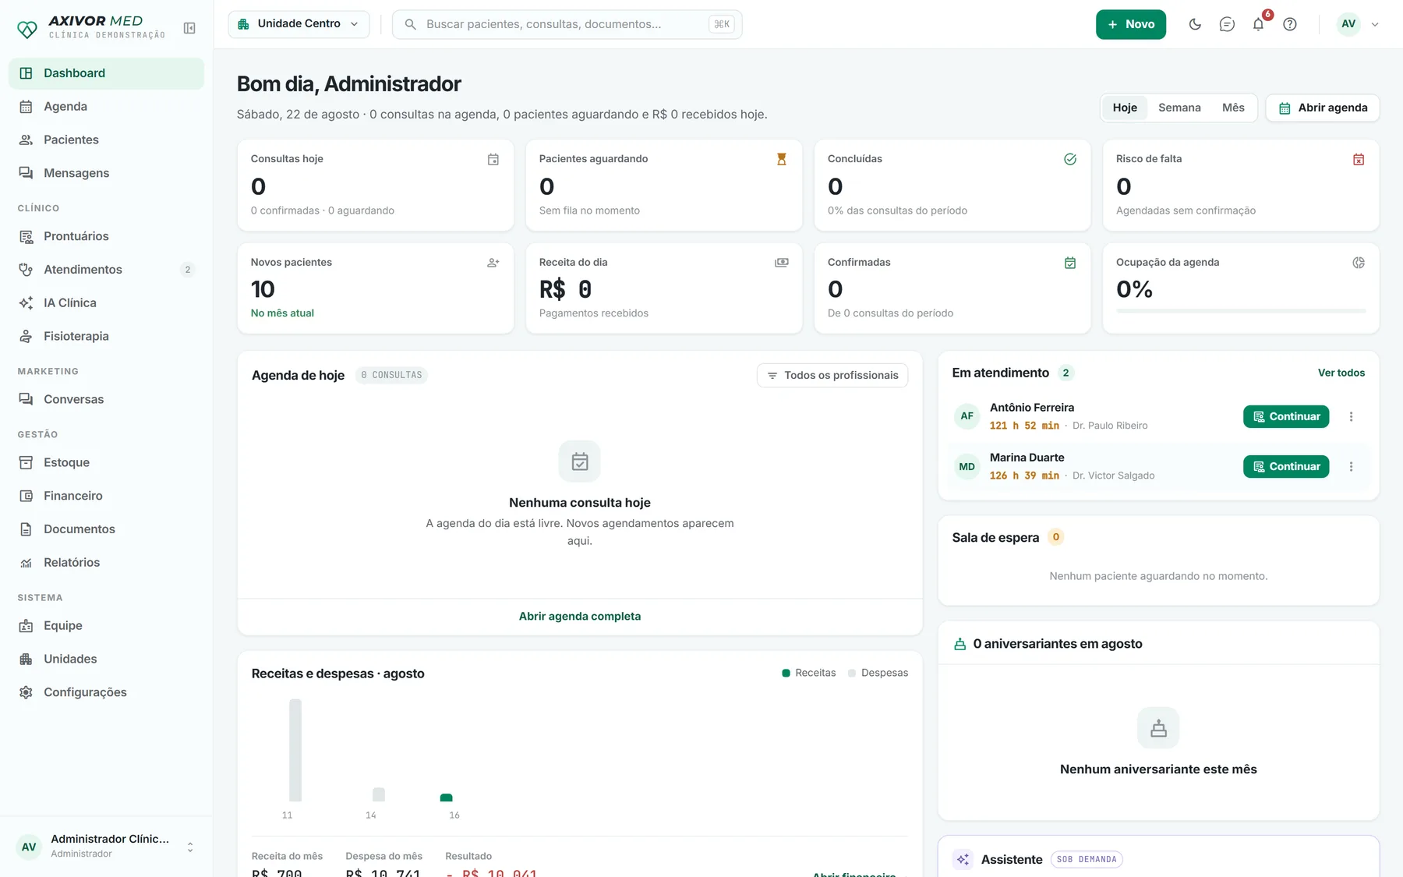
Task: Click the pie chart icon on Ocupação da agenda
Action: click(1359, 263)
